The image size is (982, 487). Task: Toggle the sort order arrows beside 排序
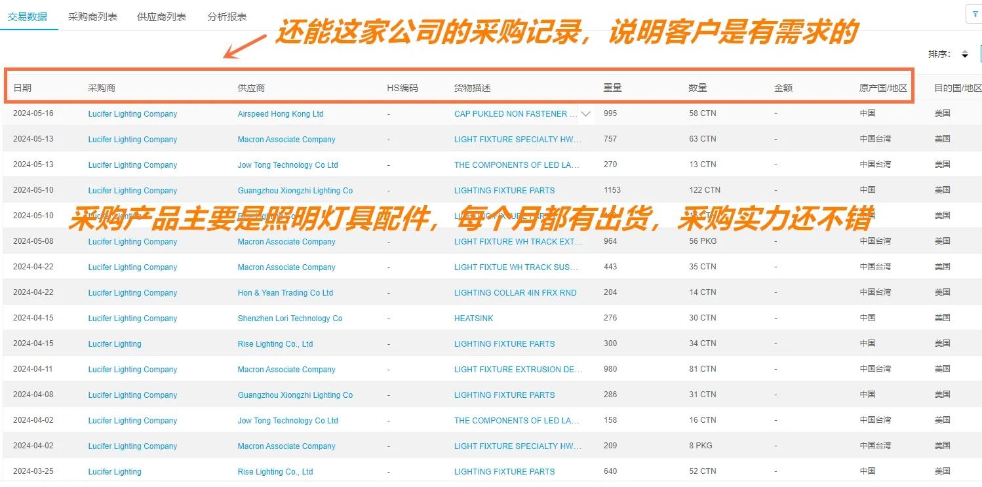tap(965, 54)
